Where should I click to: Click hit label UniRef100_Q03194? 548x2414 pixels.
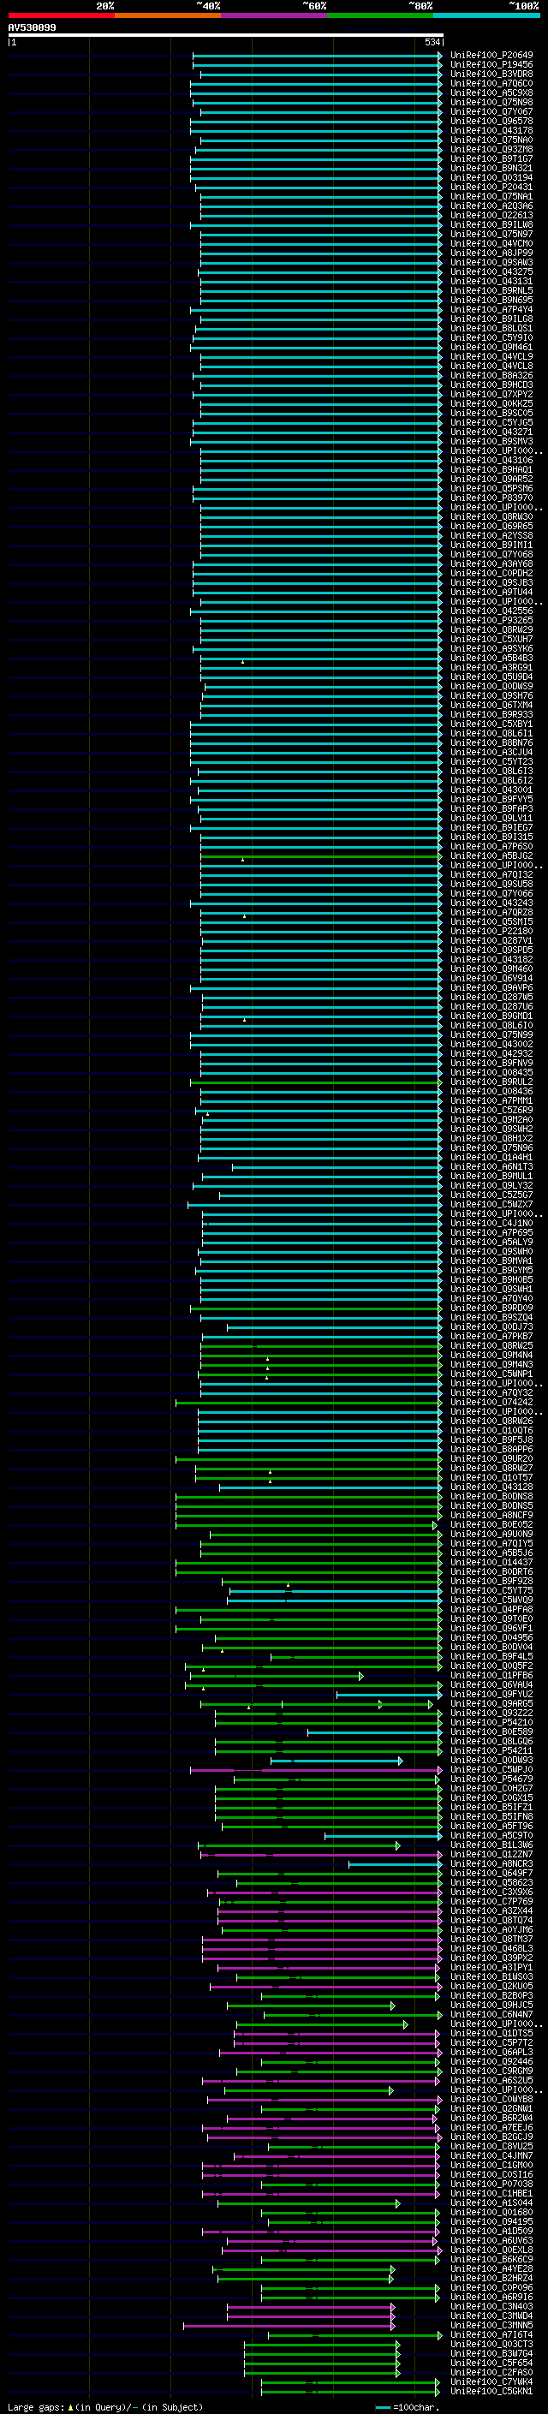(491, 178)
